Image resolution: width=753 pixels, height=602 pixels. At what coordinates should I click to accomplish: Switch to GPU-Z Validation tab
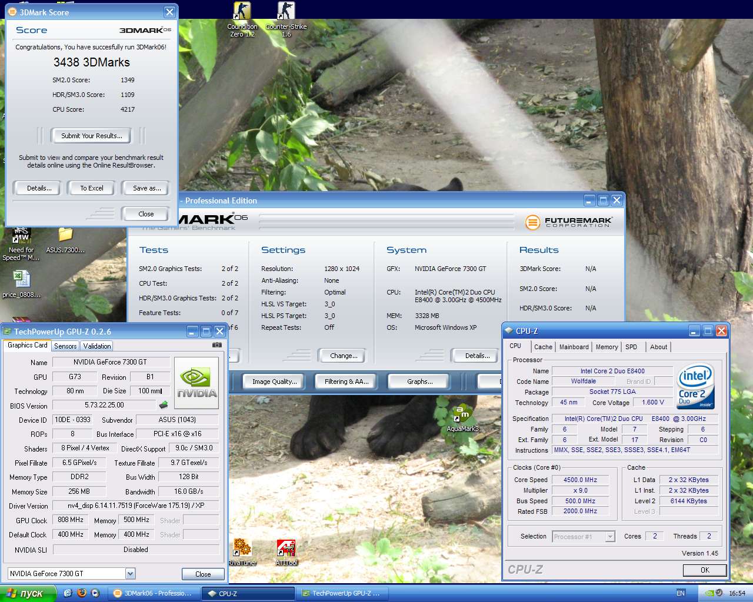click(x=97, y=346)
